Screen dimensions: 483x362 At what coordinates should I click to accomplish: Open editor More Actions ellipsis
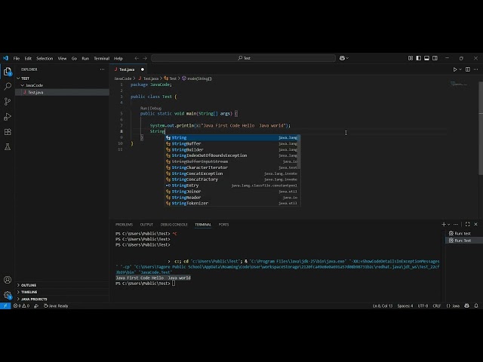pyautogui.click(x=476, y=69)
